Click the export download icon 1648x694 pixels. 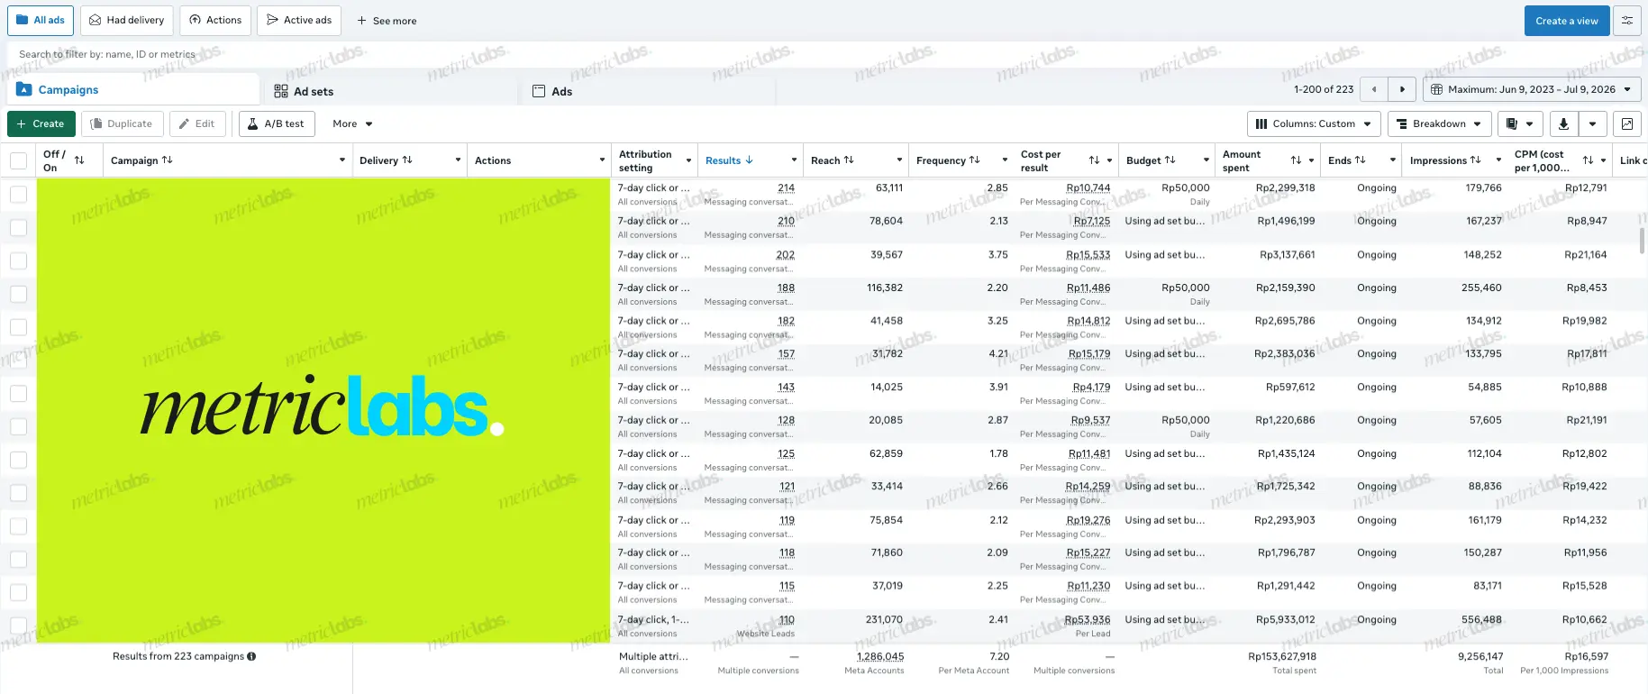pyautogui.click(x=1563, y=124)
